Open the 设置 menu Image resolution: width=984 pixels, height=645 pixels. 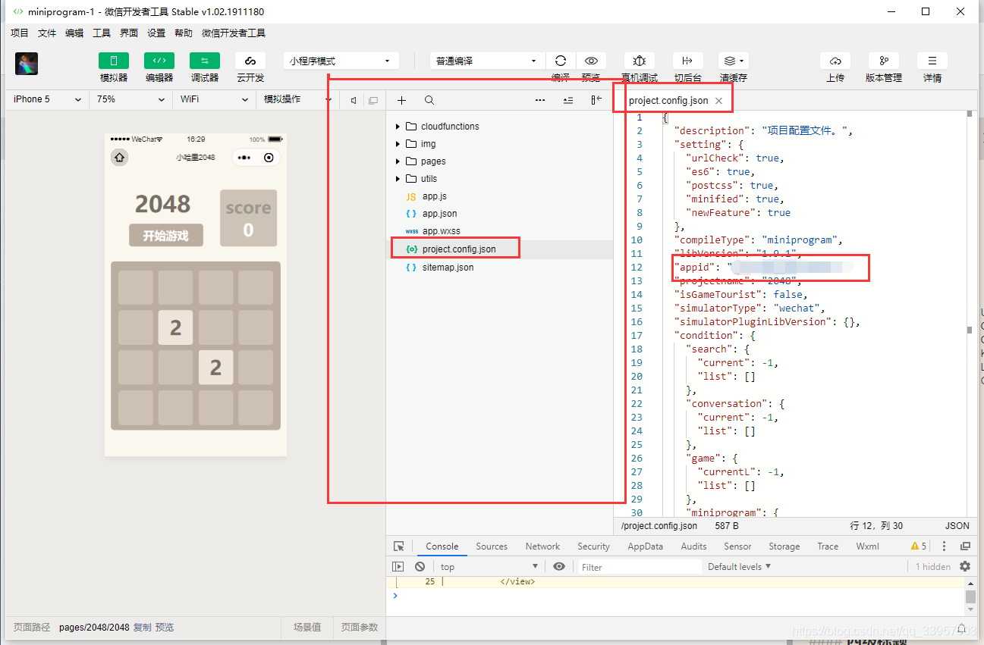156,33
